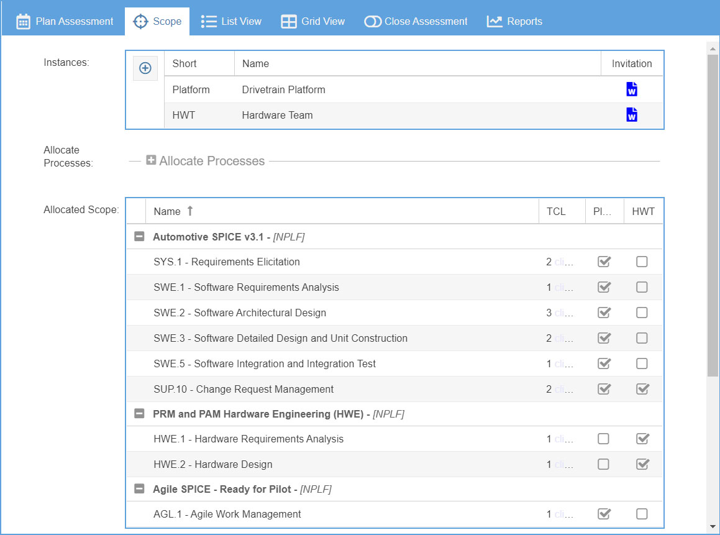Screen dimensions: 720x535
Task: Select the Hardware Team instance row
Action: click(414, 116)
